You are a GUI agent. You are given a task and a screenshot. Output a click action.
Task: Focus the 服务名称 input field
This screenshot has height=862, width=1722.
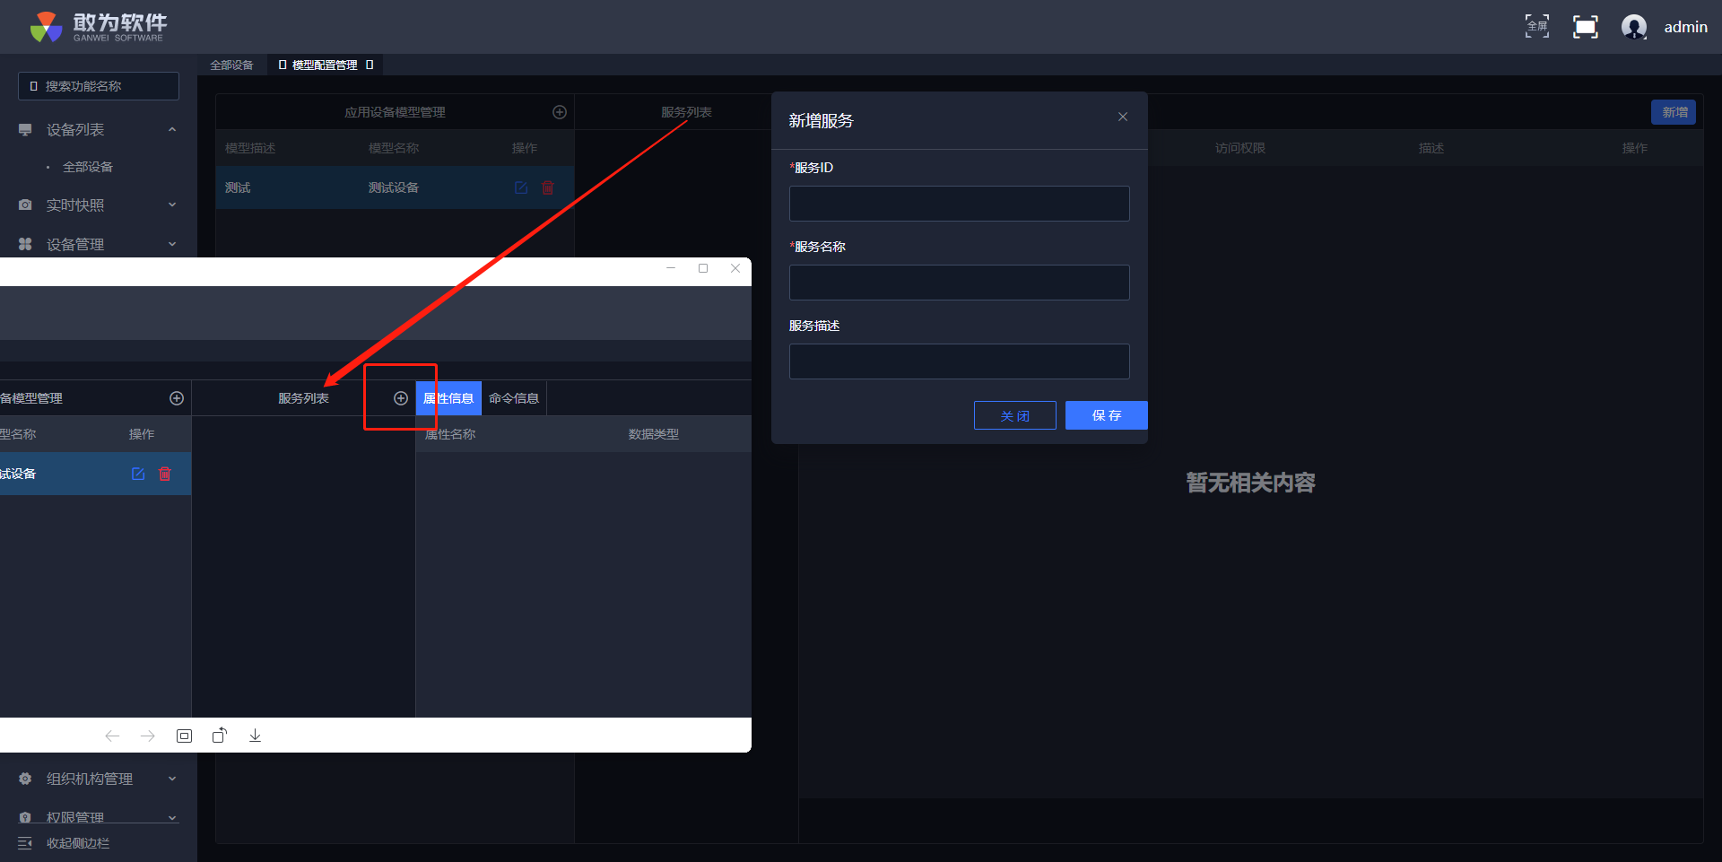(960, 283)
